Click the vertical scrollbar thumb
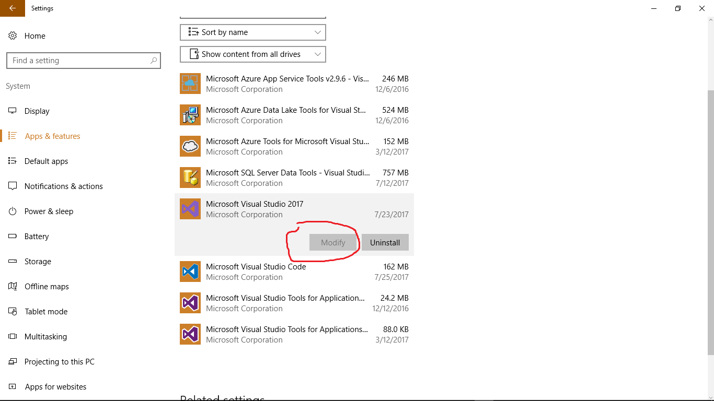Screen dimensions: 714x401 coord(710,222)
